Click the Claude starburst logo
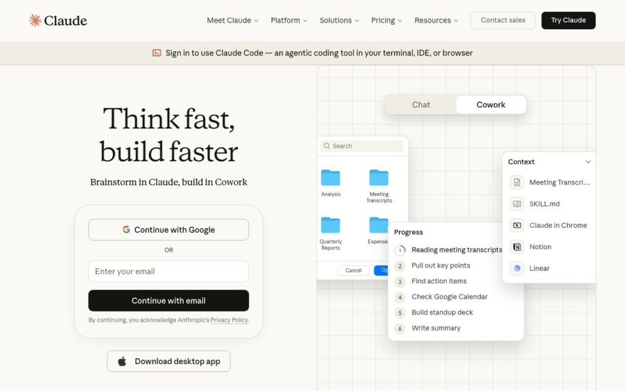 [x=35, y=20]
